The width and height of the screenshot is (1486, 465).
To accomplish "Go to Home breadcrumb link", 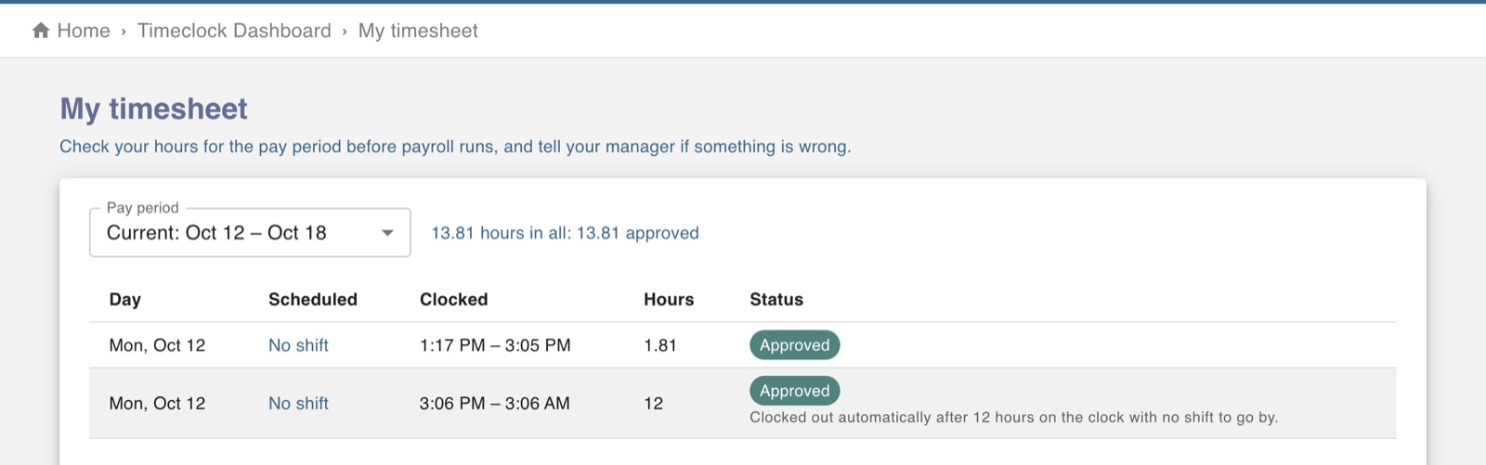I will (x=84, y=31).
